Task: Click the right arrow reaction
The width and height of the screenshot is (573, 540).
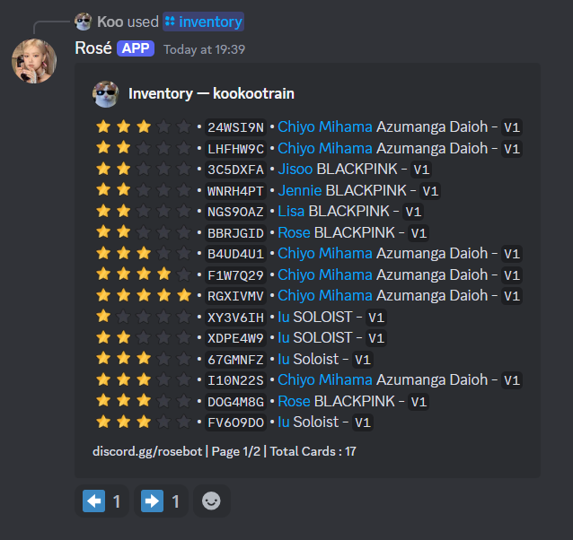Action: coord(161,501)
